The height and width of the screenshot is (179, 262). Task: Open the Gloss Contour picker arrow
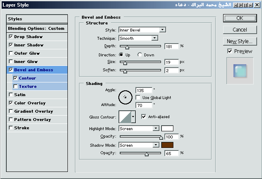(133, 117)
